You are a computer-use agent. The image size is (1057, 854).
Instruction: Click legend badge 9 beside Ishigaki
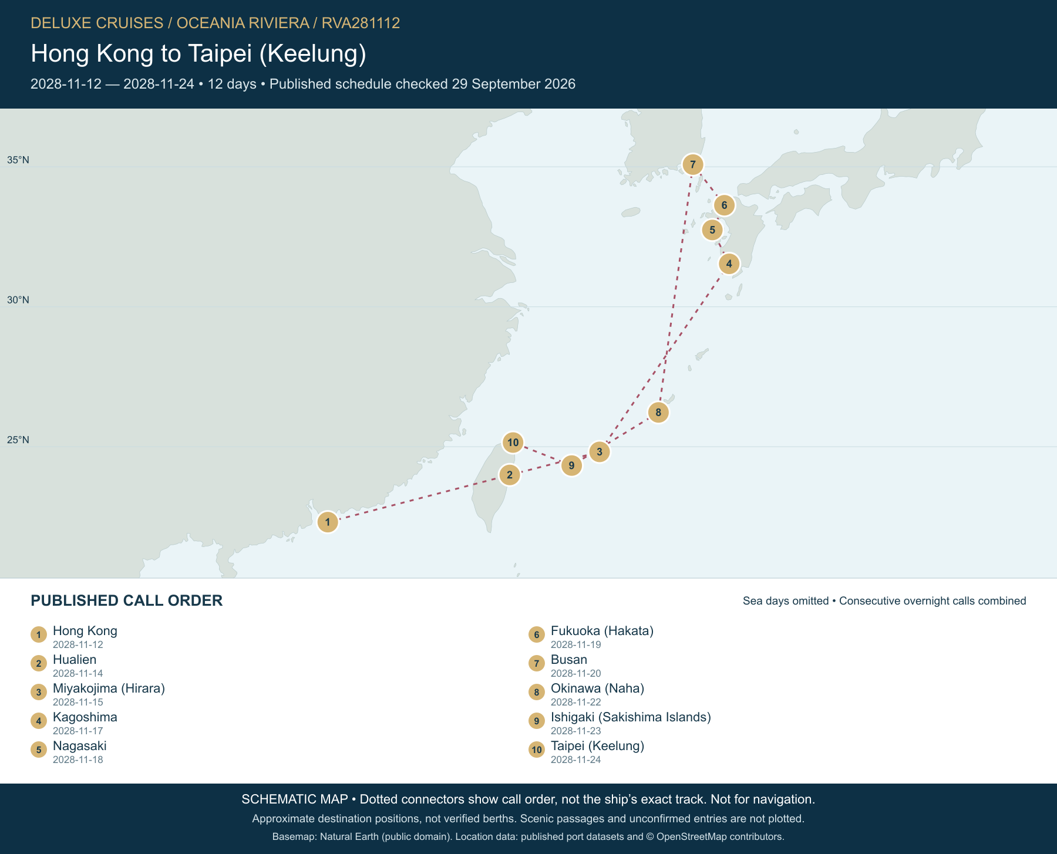tap(537, 721)
